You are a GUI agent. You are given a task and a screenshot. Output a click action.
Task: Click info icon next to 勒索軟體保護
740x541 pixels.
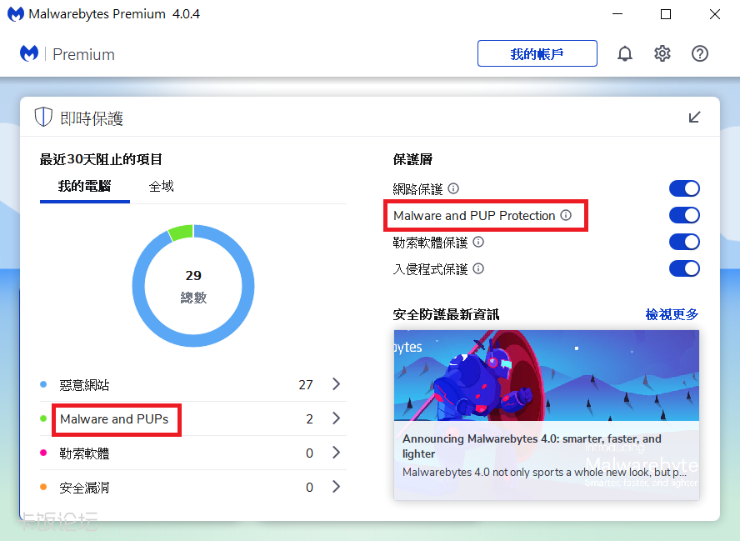click(x=478, y=243)
